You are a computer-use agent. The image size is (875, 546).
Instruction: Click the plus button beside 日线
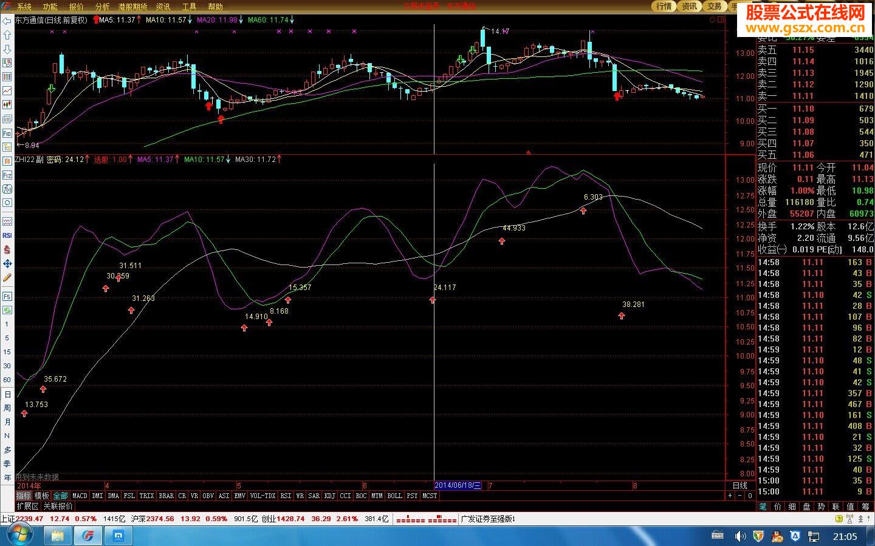730,496
